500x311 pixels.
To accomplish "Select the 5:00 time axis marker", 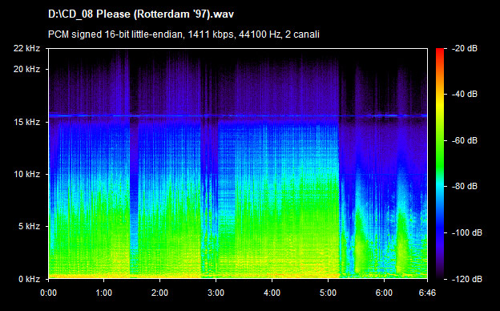I will coord(329,293).
